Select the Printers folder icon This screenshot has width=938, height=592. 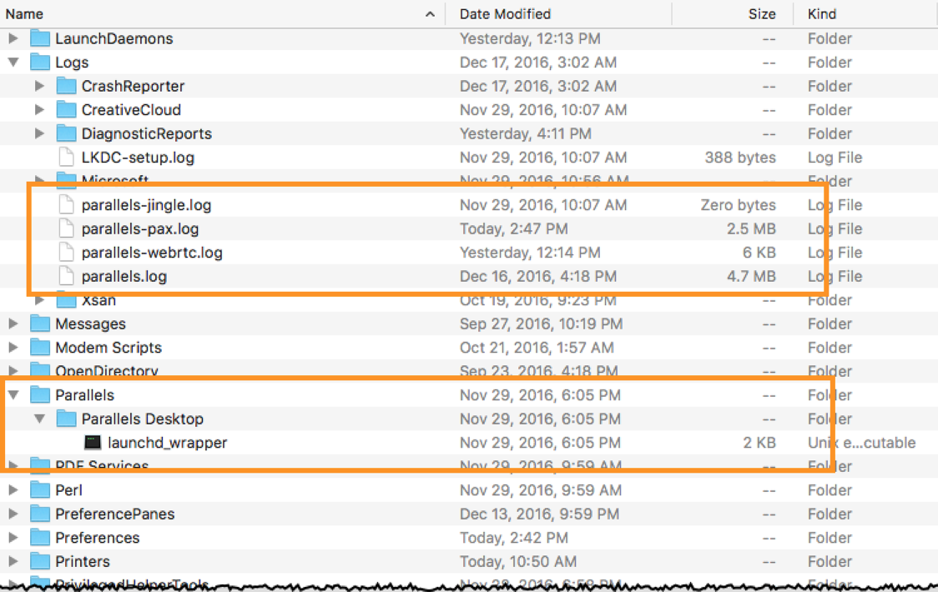(x=40, y=561)
